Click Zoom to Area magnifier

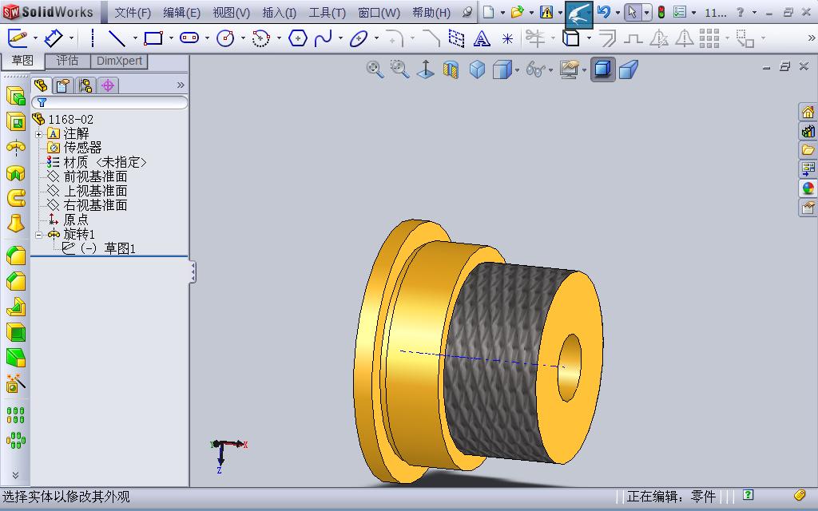pyautogui.click(x=400, y=69)
